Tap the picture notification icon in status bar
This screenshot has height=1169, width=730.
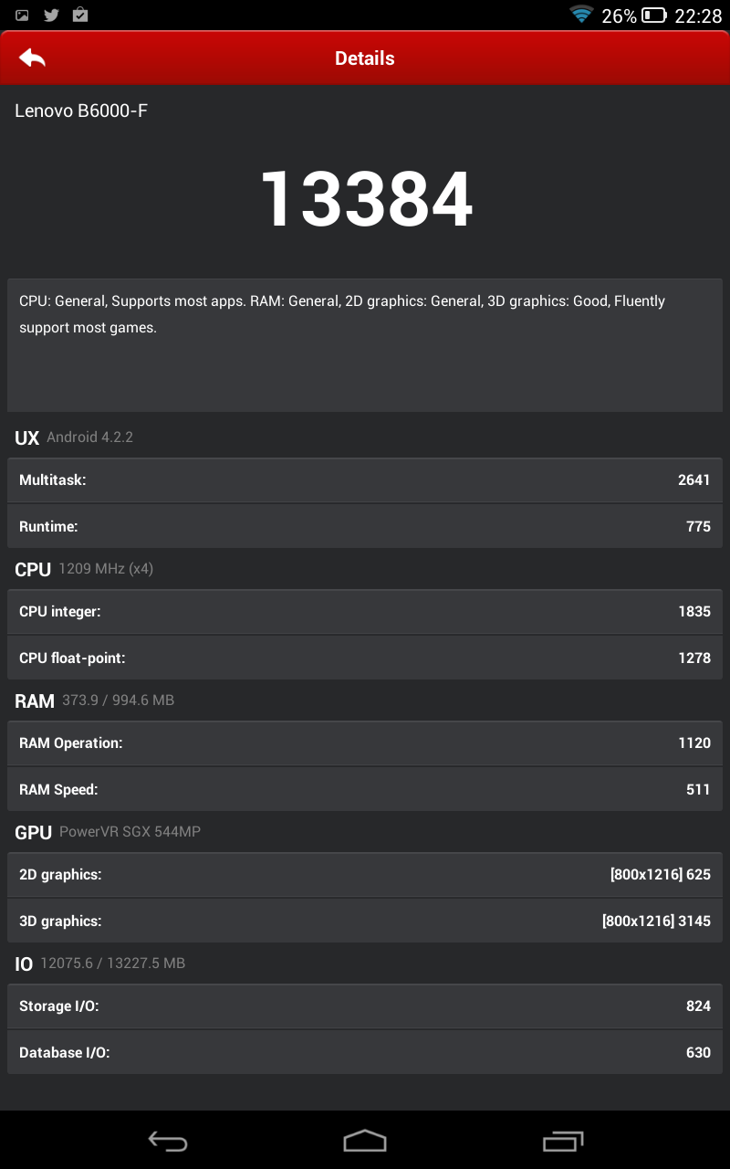point(22,16)
